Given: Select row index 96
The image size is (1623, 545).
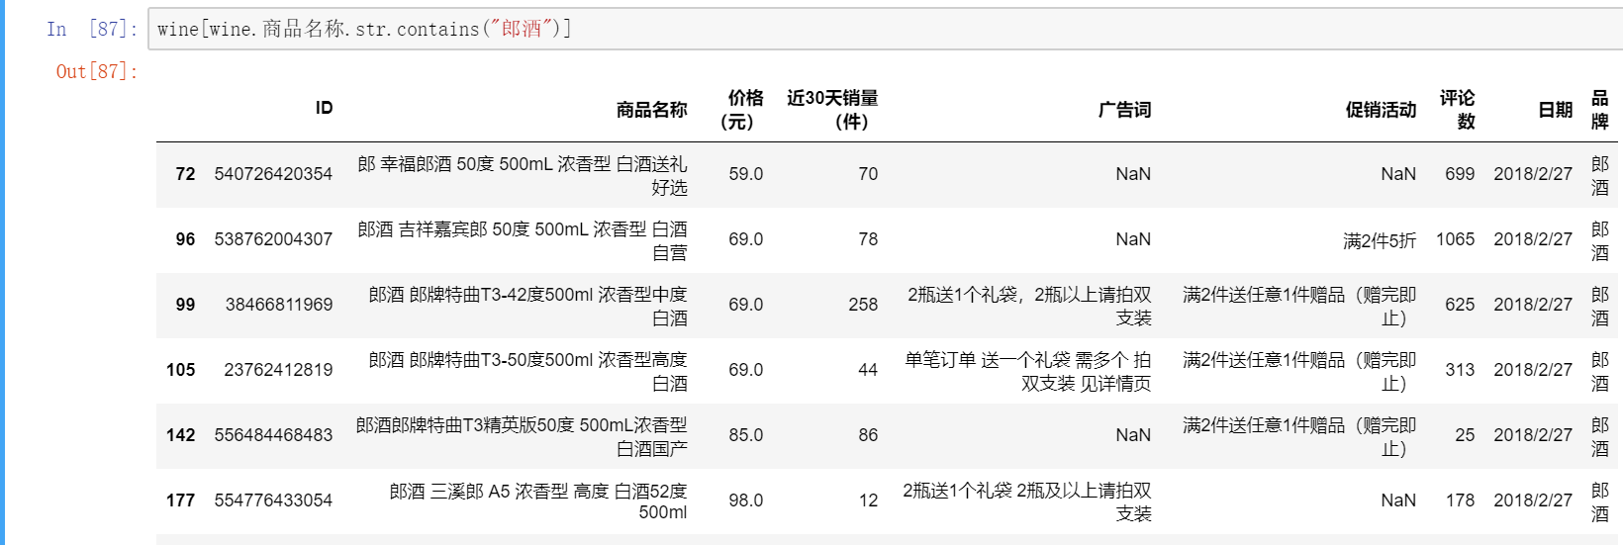Looking at the screenshot, I should (185, 239).
